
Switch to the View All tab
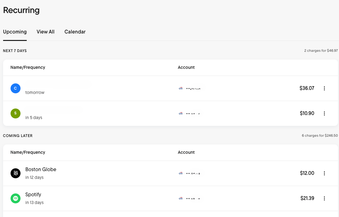tap(45, 32)
